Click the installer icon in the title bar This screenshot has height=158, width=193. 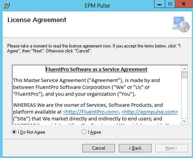pyautogui.click(x=6, y=5)
